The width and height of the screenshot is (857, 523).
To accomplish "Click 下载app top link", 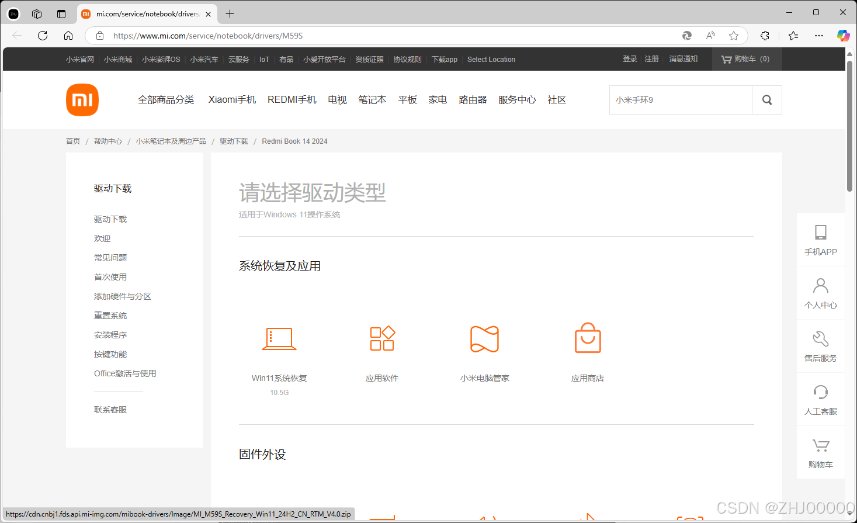I will pos(445,60).
